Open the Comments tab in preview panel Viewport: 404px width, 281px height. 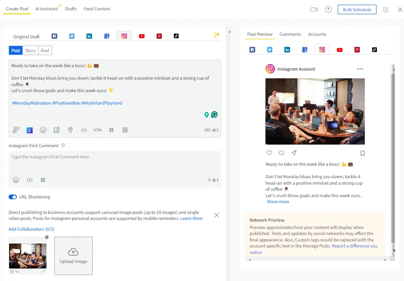pyautogui.click(x=290, y=34)
